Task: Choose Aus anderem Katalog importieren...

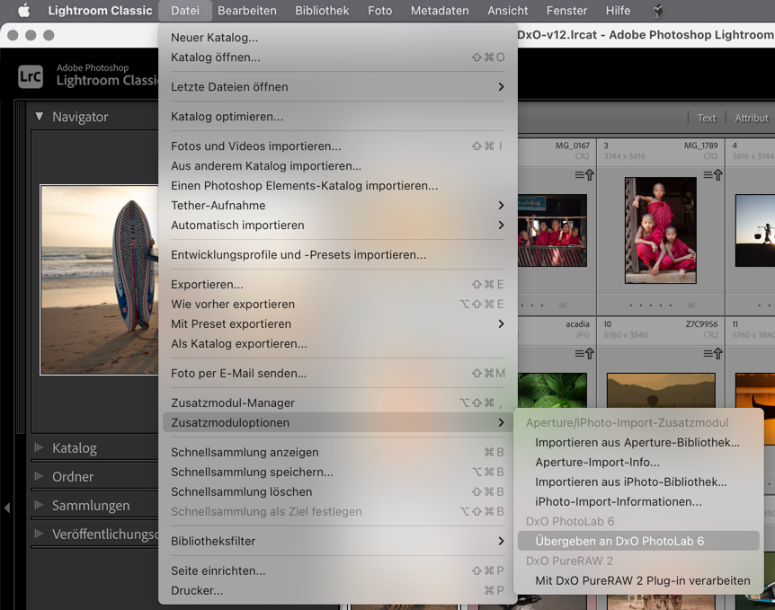Action: click(x=337, y=166)
